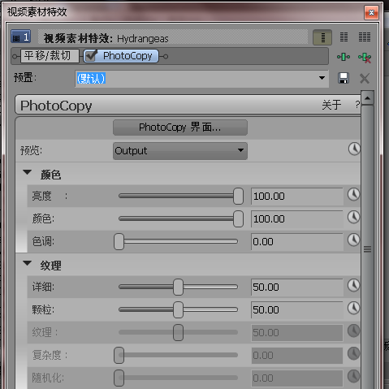
Task: Open the 关于 about link
Action: (331, 105)
